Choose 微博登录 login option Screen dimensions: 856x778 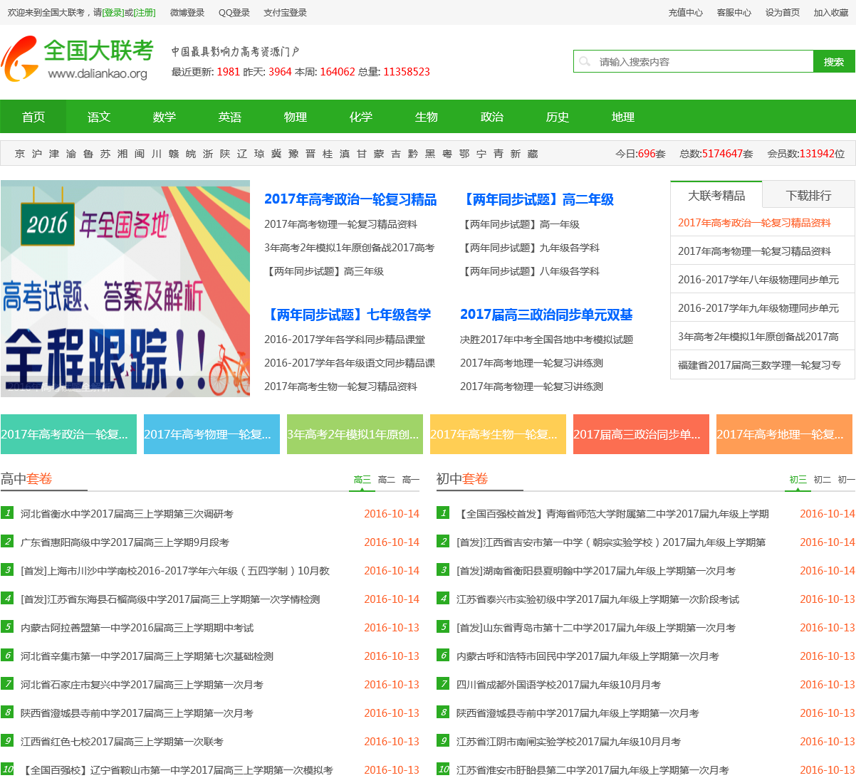pyautogui.click(x=187, y=13)
